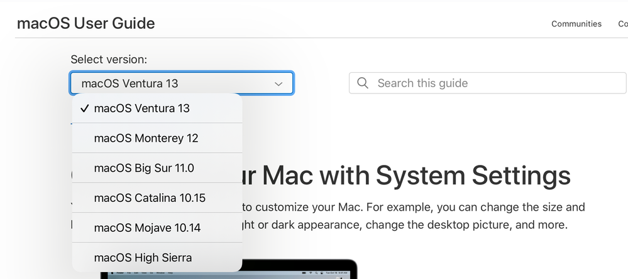This screenshot has width=628, height=279.
Task: Open the cut-off link right of Communities
Action: click(622, 24)
